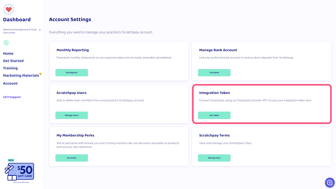The height and width of the screenshot is (189, 336).
Task: Open Manage Users
Action: click(72, 115)
